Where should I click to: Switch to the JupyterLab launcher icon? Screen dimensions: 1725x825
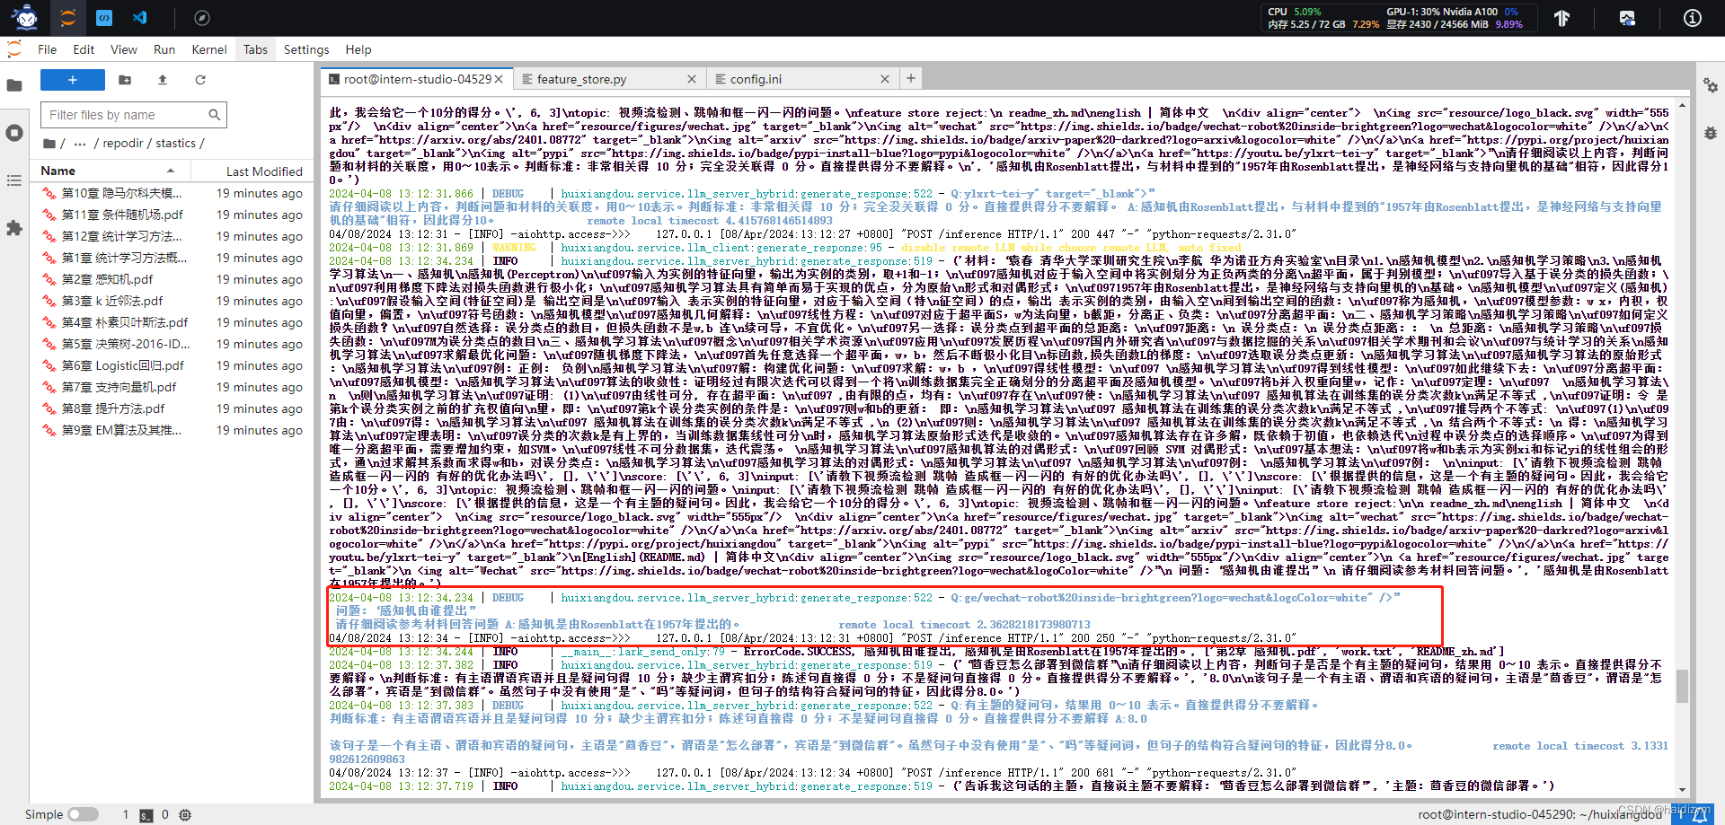(x=68, y=17)
